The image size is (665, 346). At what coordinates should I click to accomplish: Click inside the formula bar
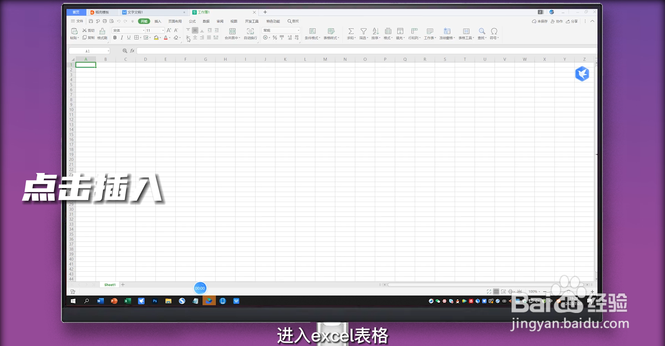[x=242, y=51]
